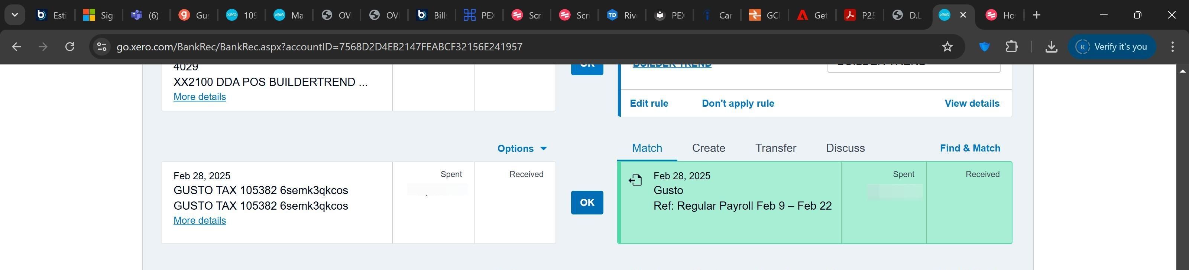
Task: Click OK to reconcile the Gusto transaction
Action: (x=587, y=202)
